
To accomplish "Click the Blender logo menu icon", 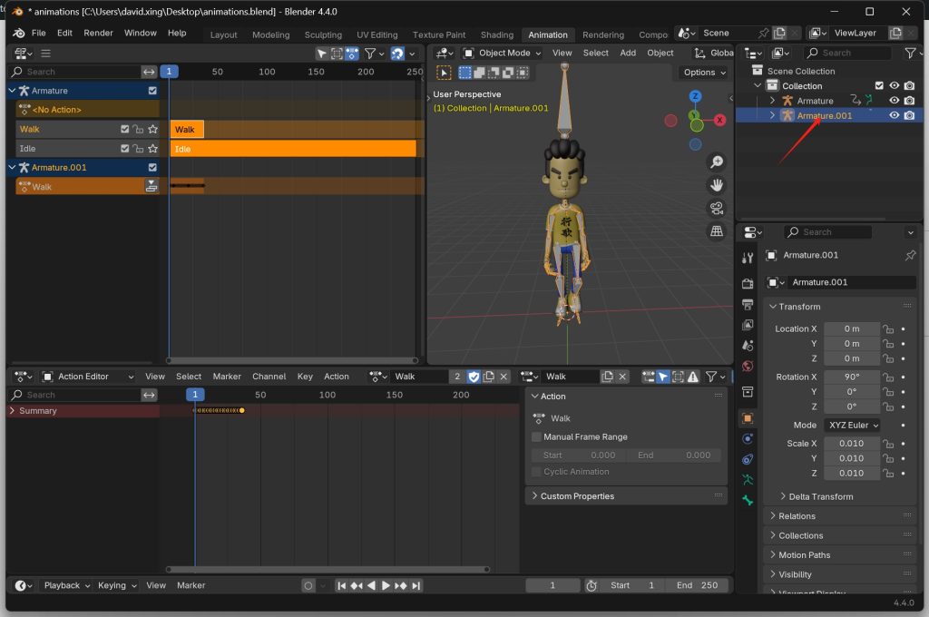I will coord(19,34).
